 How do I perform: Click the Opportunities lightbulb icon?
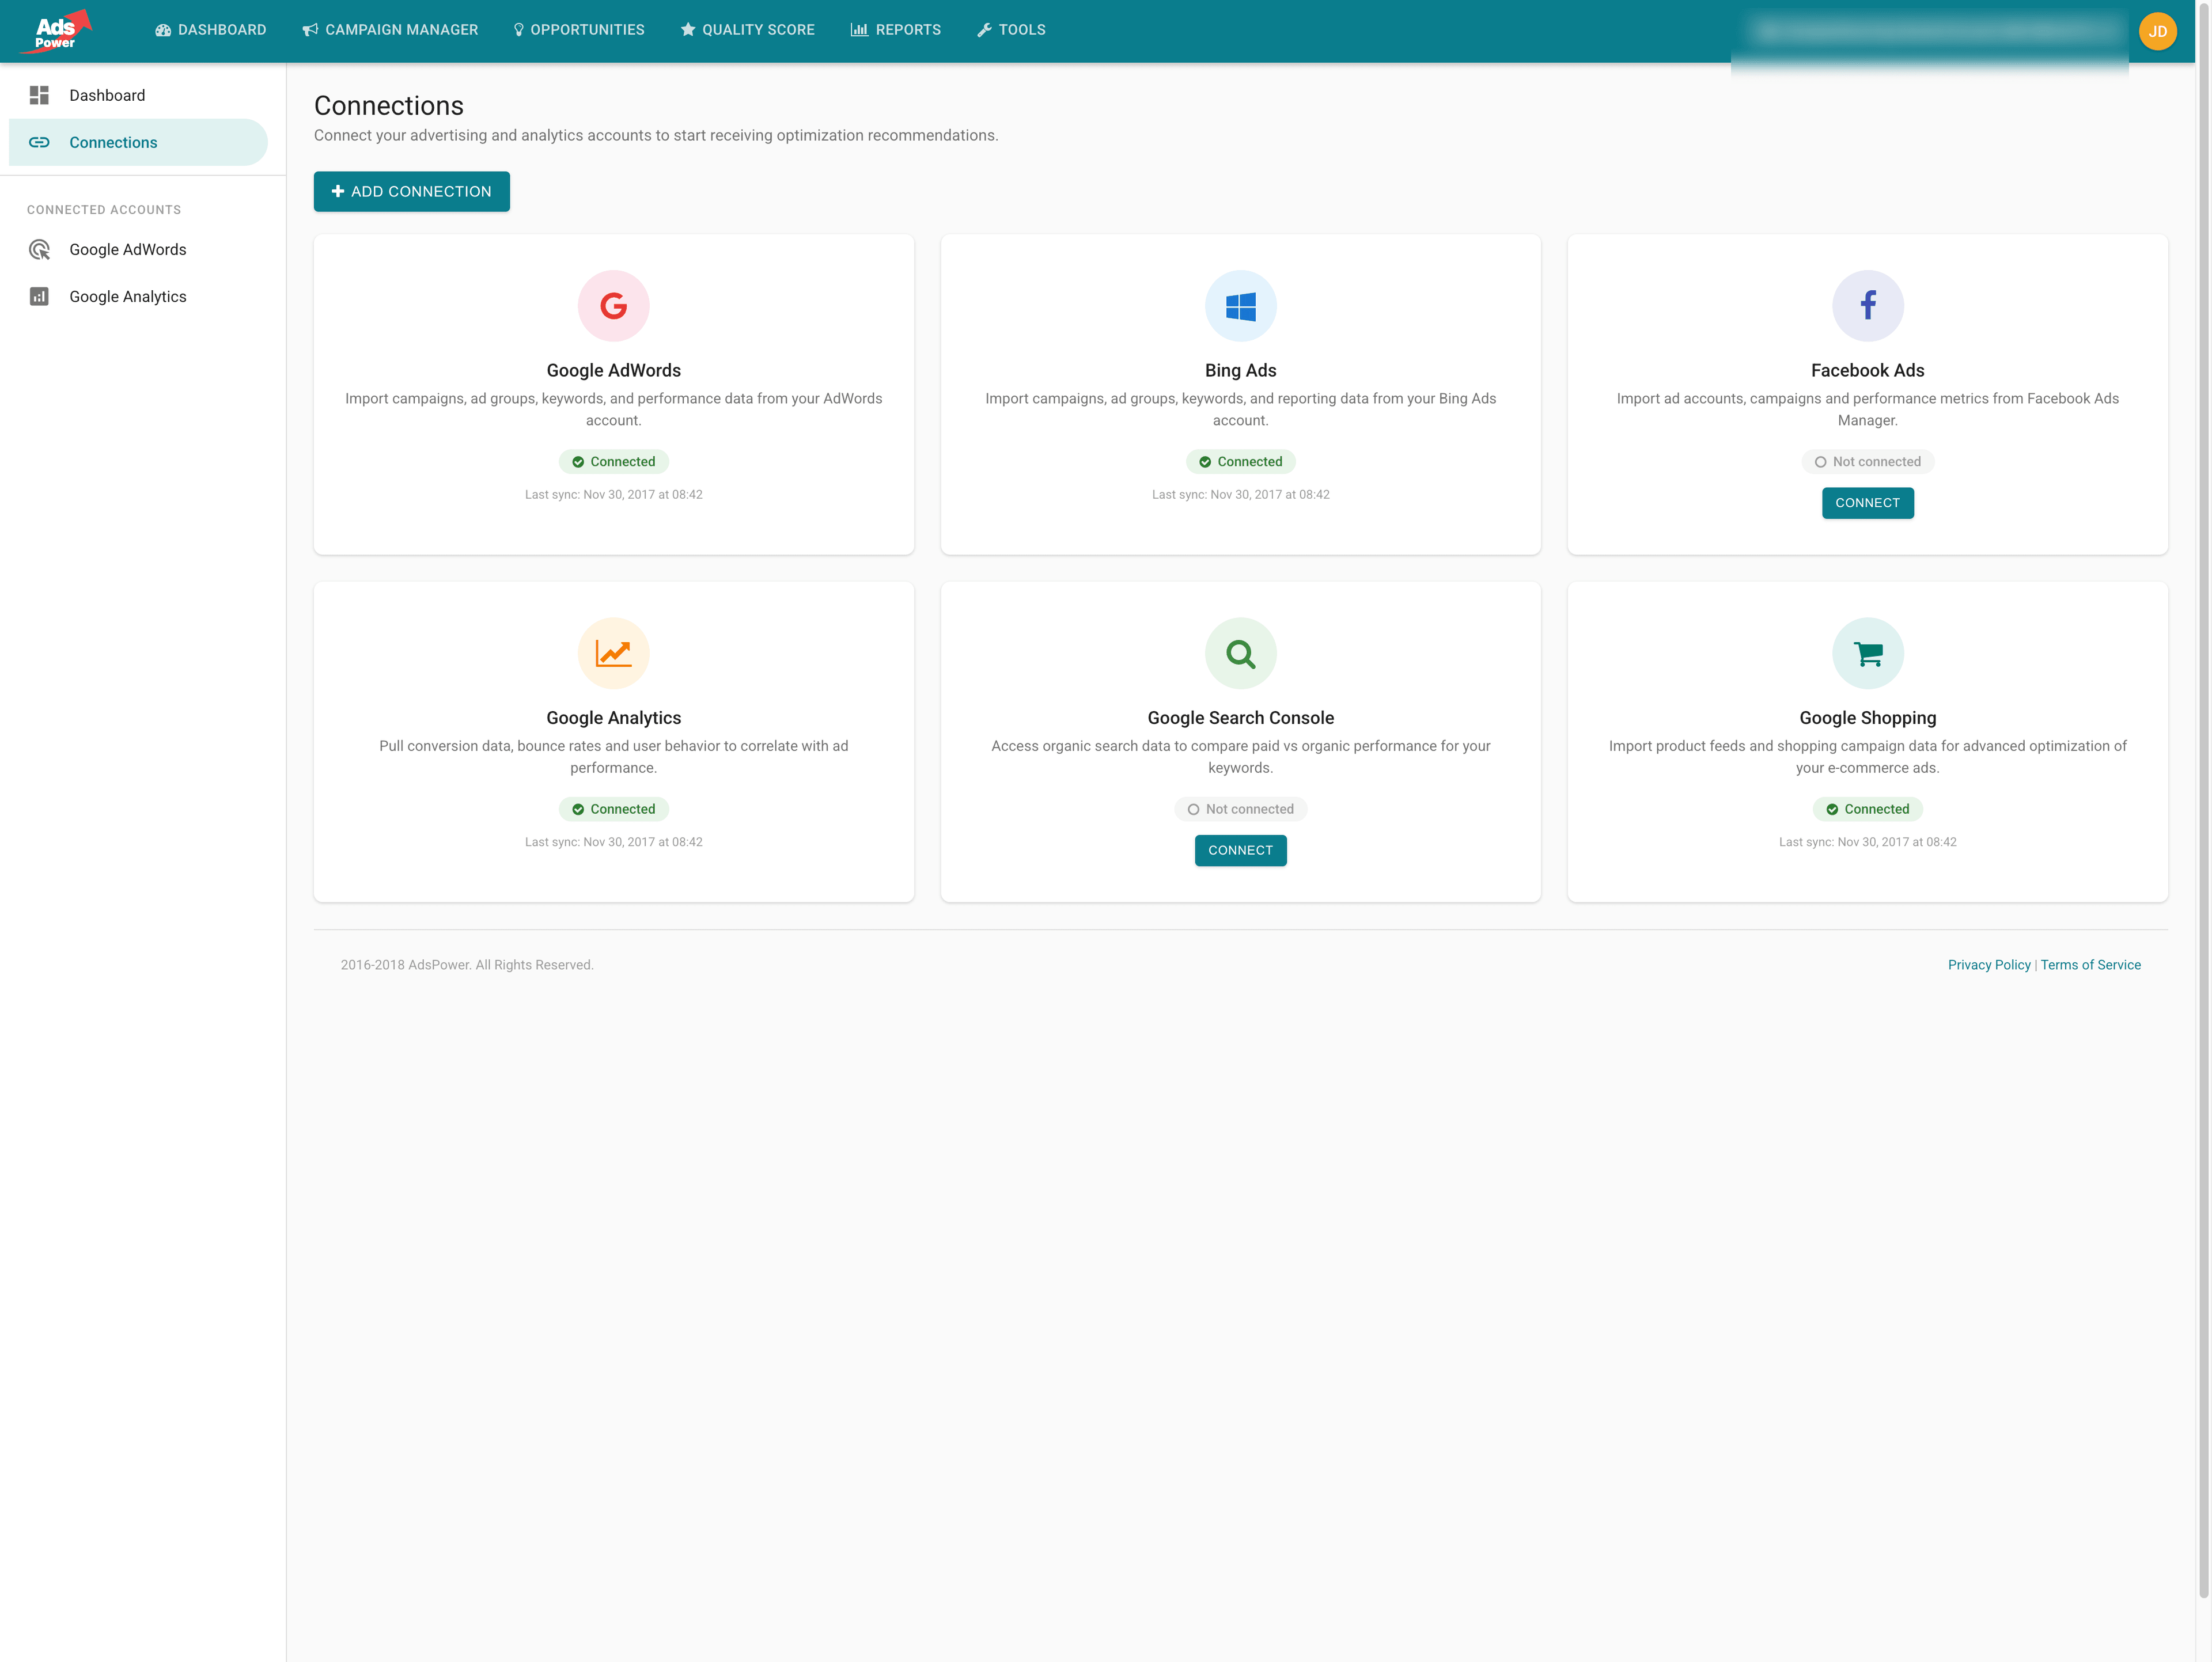518,30
